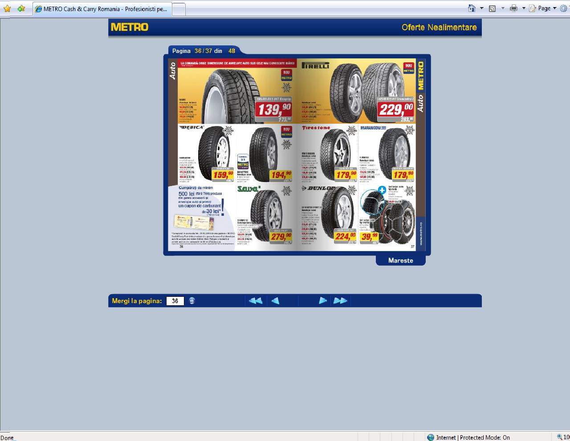Click the METRO logo in the header

(130, 27)
